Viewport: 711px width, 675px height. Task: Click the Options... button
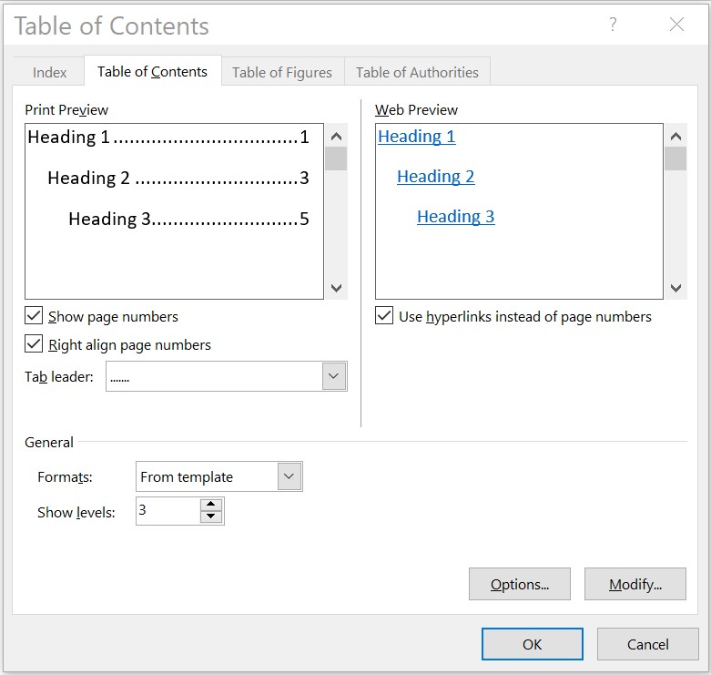pos(519,585)
